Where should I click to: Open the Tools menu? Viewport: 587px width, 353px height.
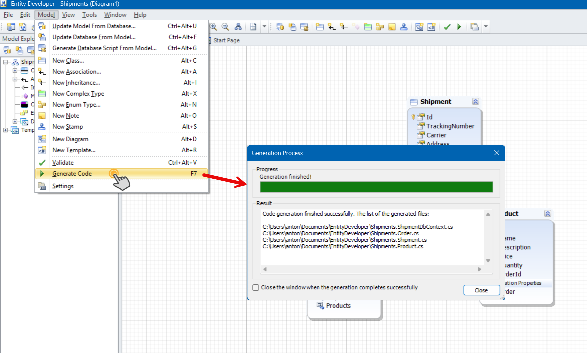[89, 15]
